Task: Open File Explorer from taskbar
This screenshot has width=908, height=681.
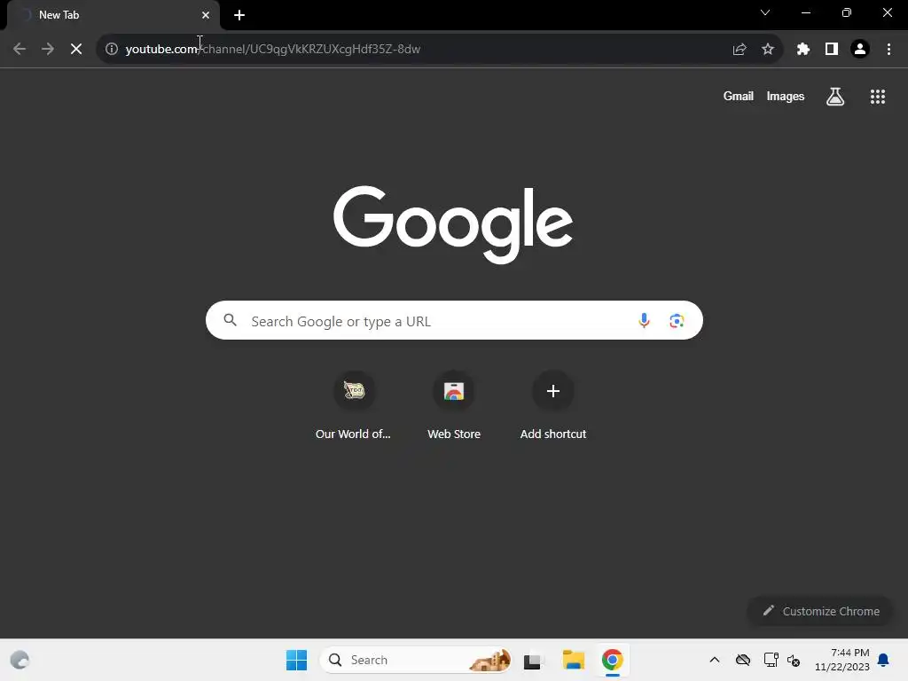Action: tap(574, 660)
